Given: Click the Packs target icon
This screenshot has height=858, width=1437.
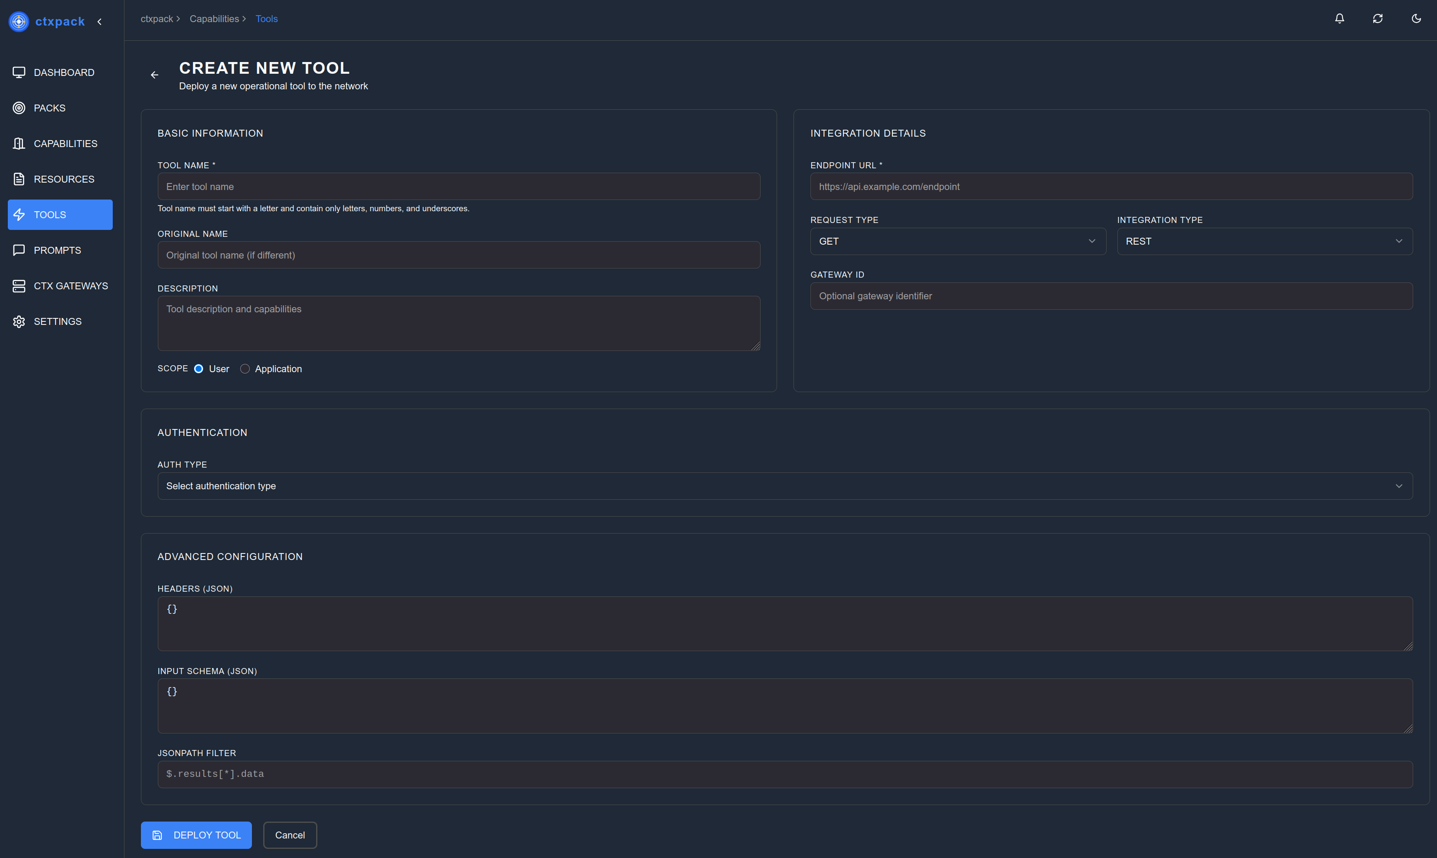Looking at the screenshot, I should pos(19,108).
